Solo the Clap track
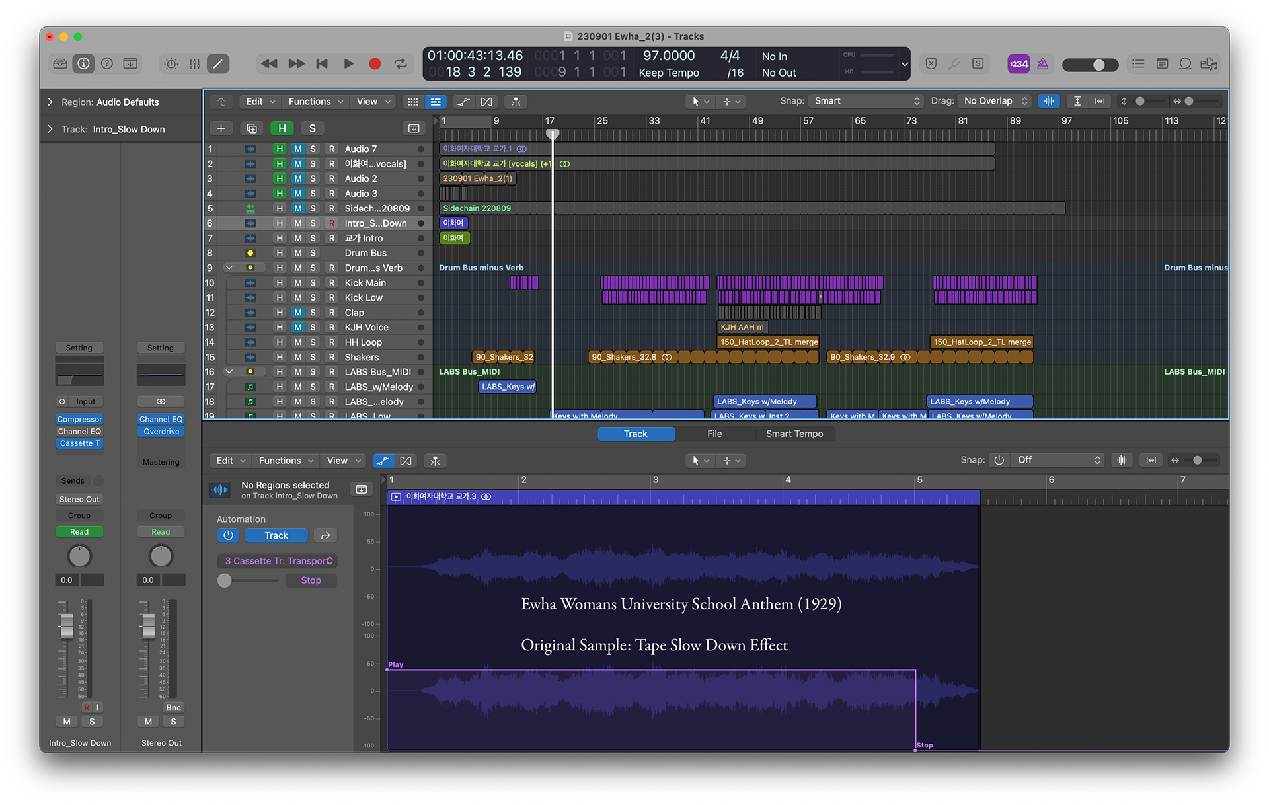Image resolution: width=1269 pixels, height=805 pixels. (x=313, y=313)
